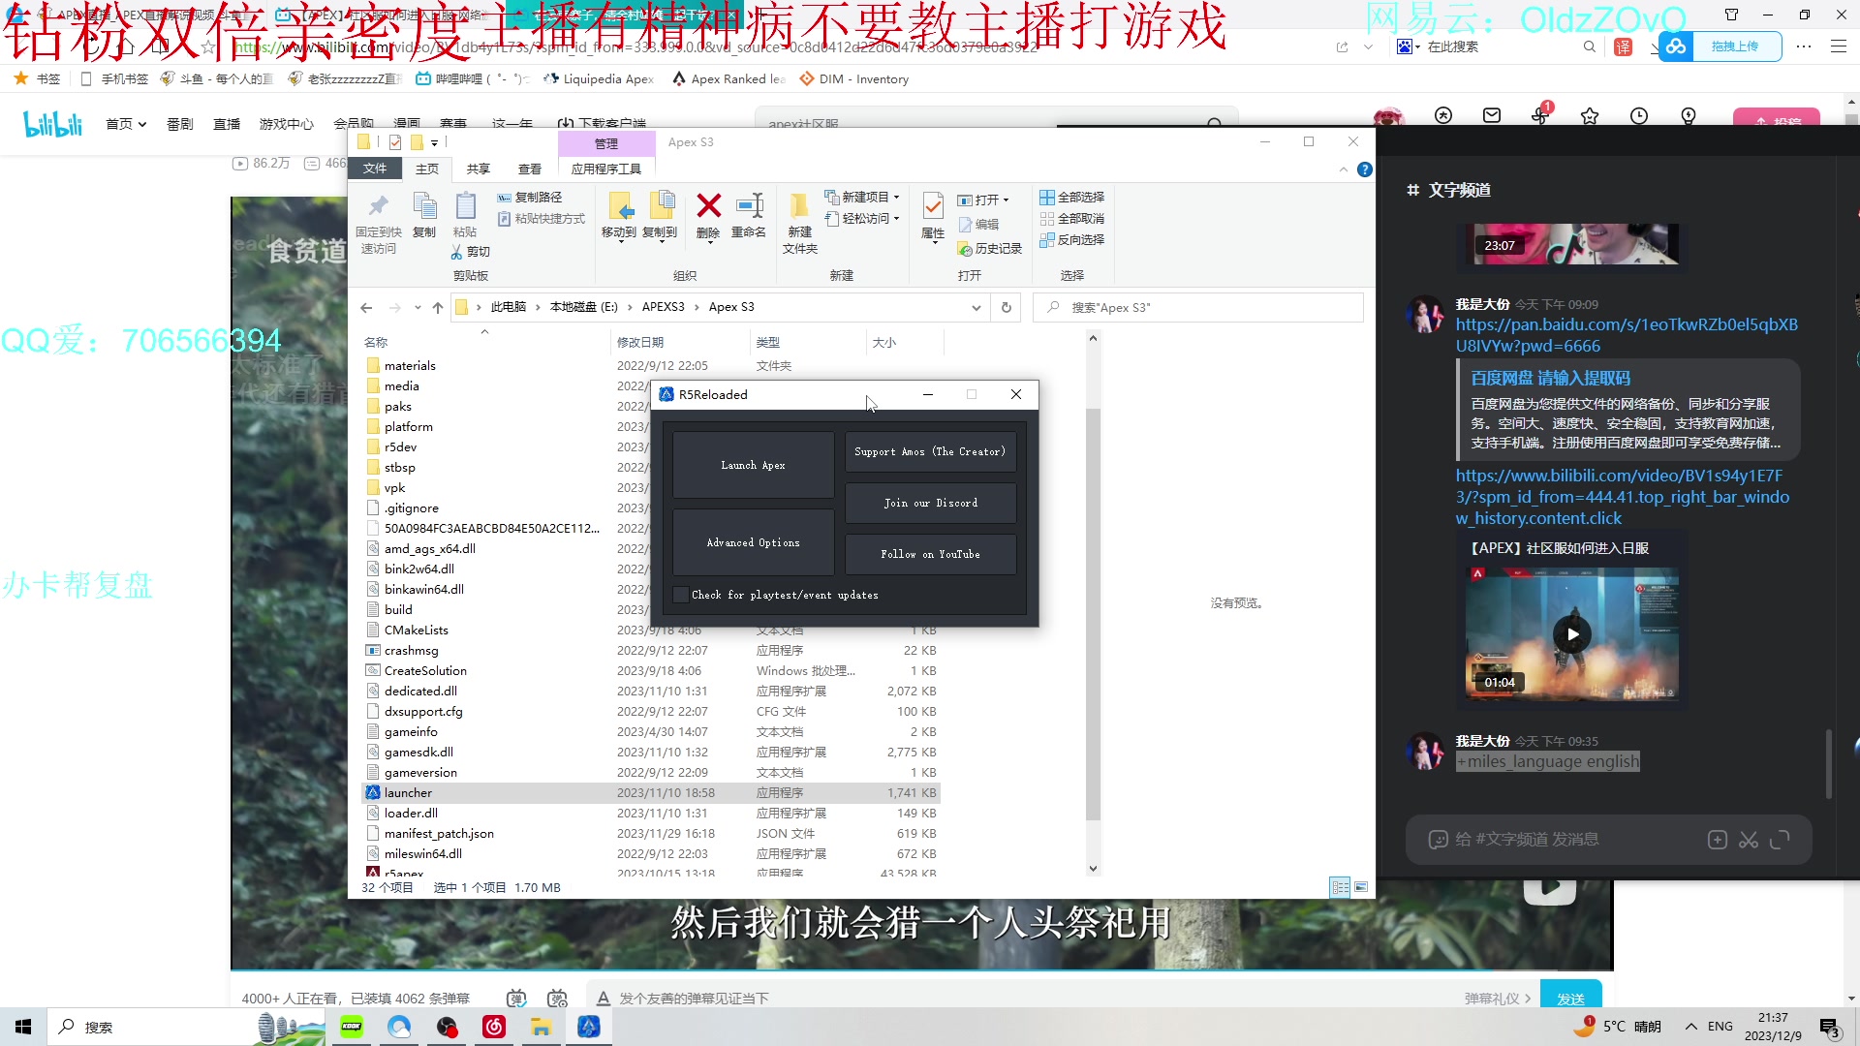Image resolution: width=1860 pixels, height=1046 pixels.
Task: Switch to the 主页 ribbon tab
Action: [427, 169]
